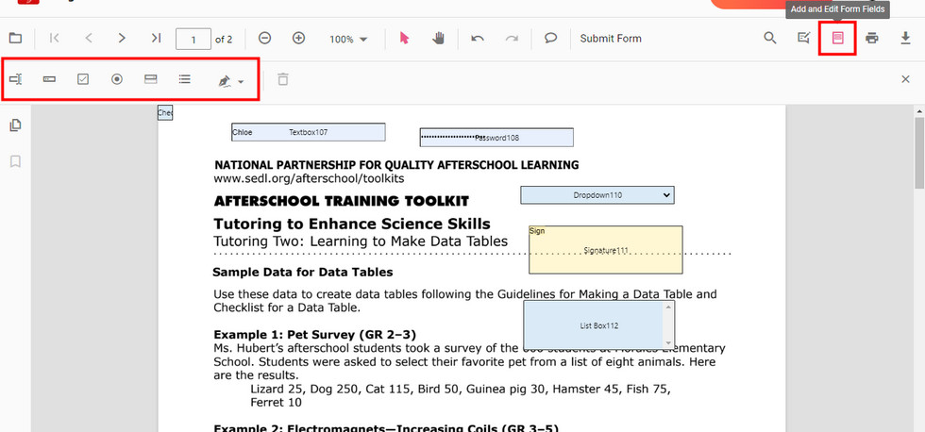
Task: Activate the hand pan tool
Action: click(x=439, y=39)
